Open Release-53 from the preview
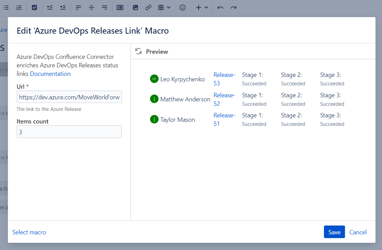 point(224,79)
